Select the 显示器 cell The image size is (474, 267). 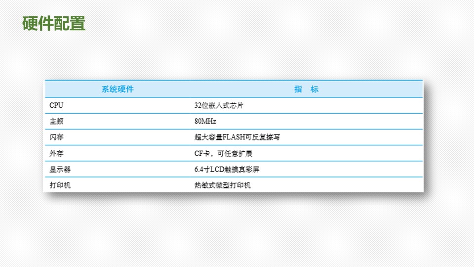(x=118, y=169)
